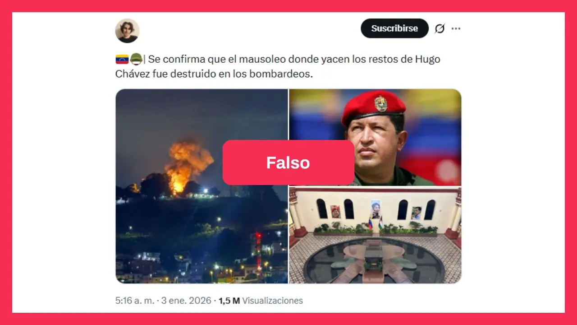This screenshot has width=577, height=325.
Task: Open the three-dot more options menu
Action: coord(456,28)
